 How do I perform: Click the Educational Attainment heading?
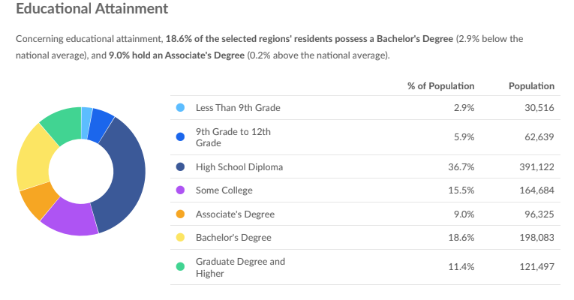92,8
